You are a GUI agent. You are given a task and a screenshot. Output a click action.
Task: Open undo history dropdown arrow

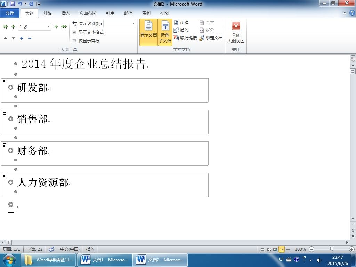[25, 4]
